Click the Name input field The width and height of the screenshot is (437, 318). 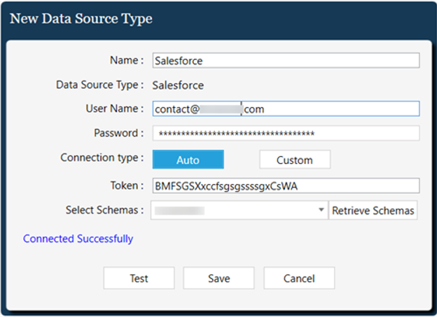point(285,61)
